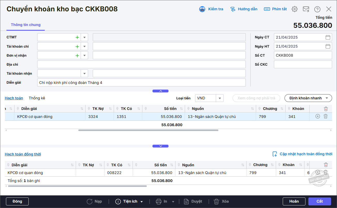The height and width of the screenshot is (208, 337).
Task: Collapse the general info section
Action: (160, 91)
